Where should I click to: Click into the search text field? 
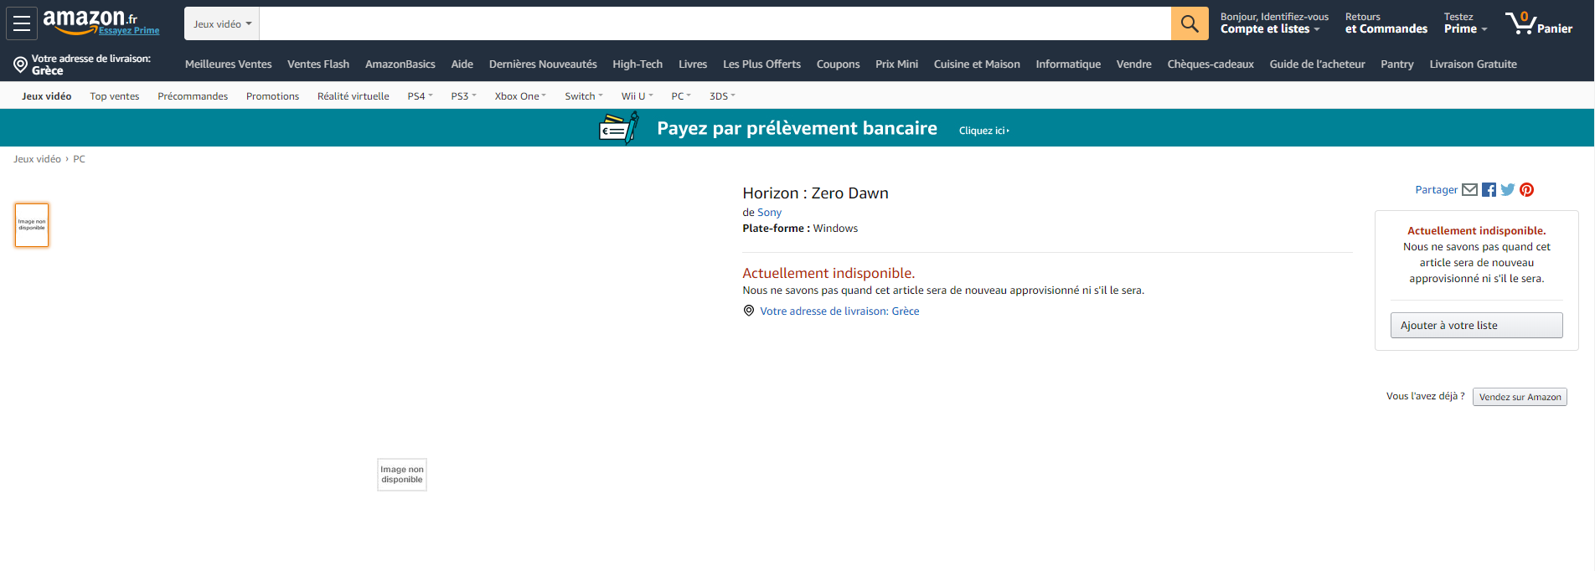(x=715, y=23)
